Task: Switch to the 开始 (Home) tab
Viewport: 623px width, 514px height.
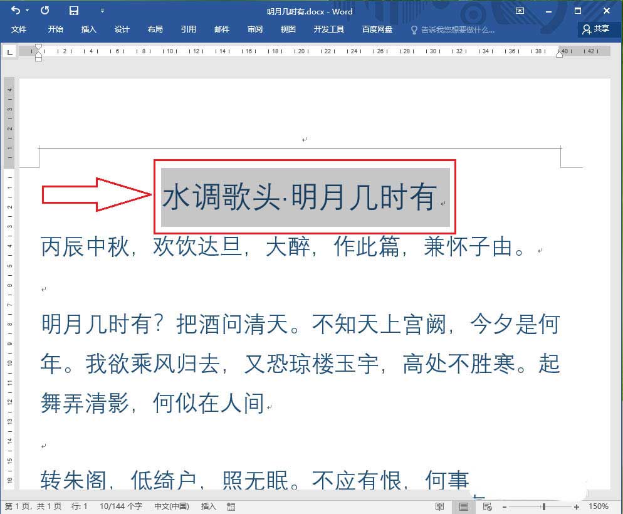Action: [55, 29]
